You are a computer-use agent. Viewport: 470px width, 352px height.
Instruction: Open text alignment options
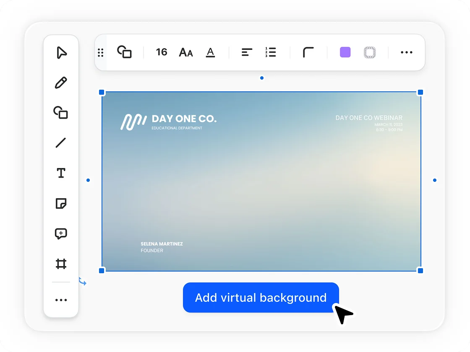coord(247,52)
